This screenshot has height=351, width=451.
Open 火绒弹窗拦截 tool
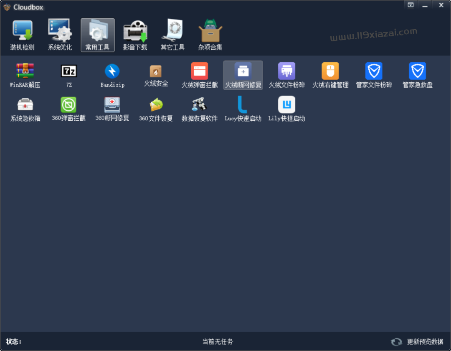coord(200,75)
